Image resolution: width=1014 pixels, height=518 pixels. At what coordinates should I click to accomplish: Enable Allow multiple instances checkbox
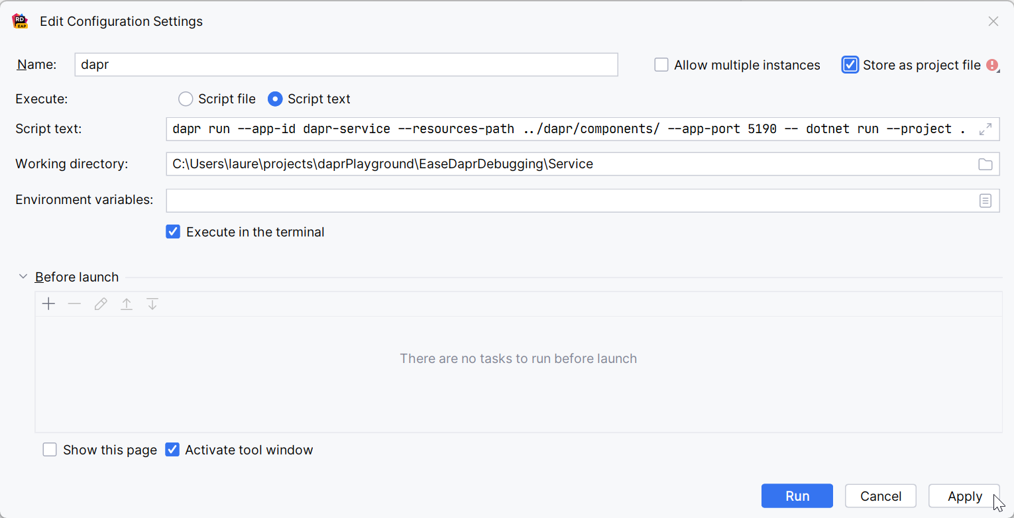(x=661, y=65)
